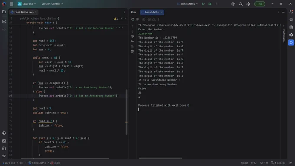The width and height of the screenshot is (295, 166).
Task: Change UTF-8 file encoding
Action: (x=264, y=163)
